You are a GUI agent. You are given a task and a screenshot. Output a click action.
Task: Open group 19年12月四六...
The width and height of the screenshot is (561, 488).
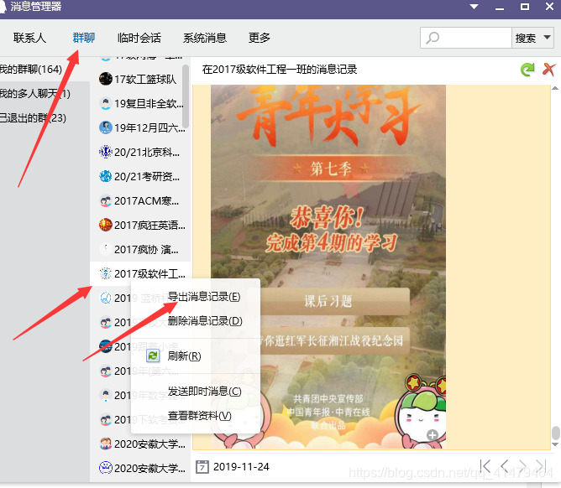140,127
